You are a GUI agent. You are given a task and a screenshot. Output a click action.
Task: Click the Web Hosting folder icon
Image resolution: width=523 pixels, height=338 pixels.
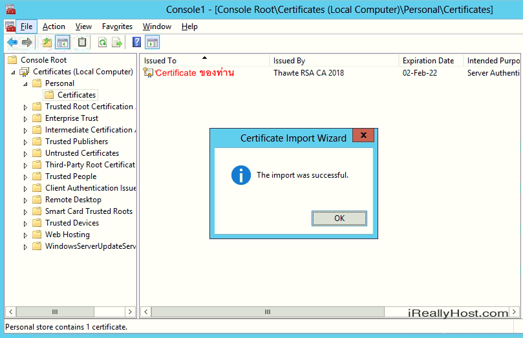(37, 235)
